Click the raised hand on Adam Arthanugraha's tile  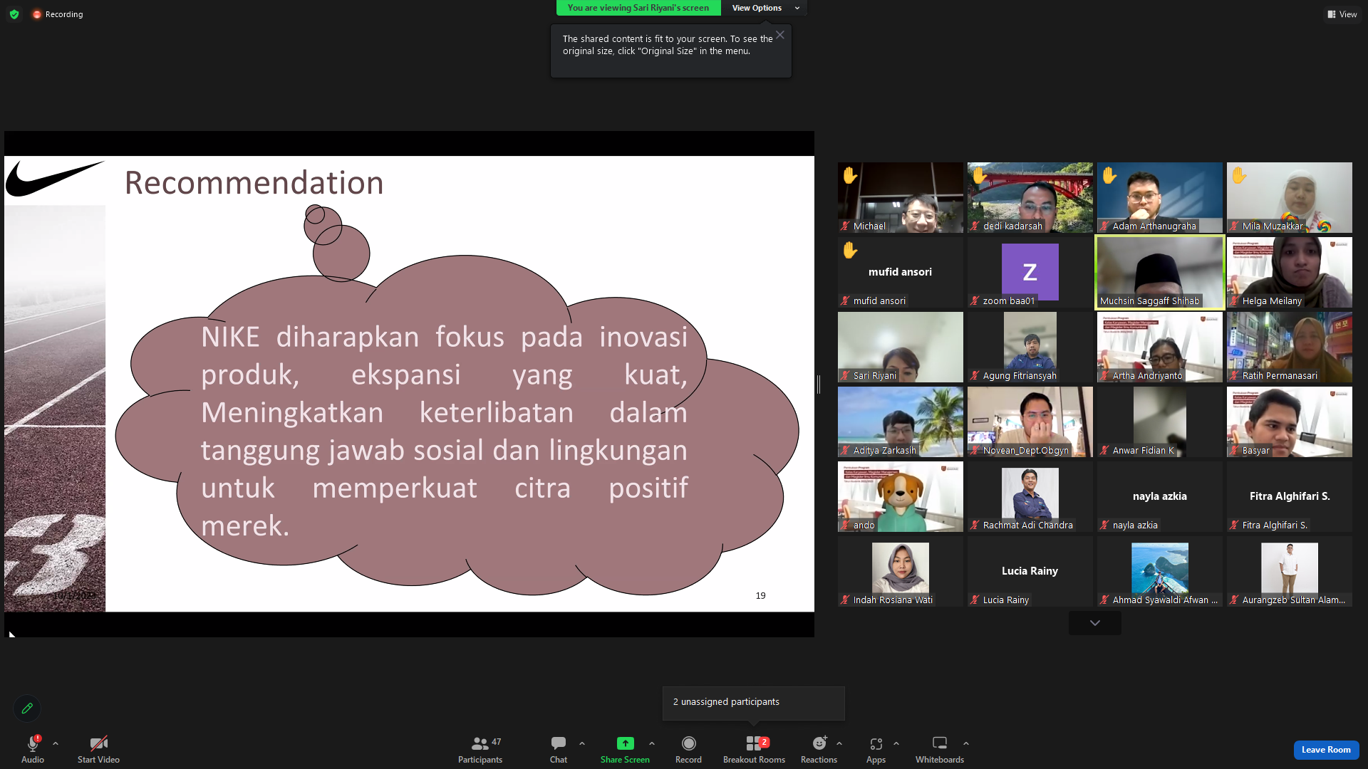[x=1109, y=175]
